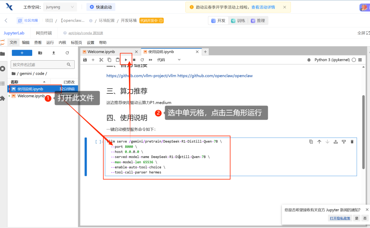This screenshot has height=228, width=370.
Task: Toggle sort order on the 名称 column
Action: pyautogui.click(x=14, y=82)
